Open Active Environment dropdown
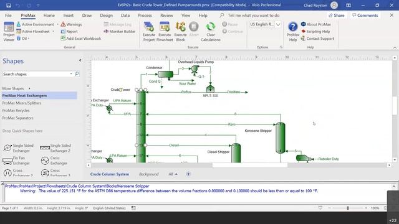Image resolution: width=399 pixels, height=224 pixels. point(58,24)
